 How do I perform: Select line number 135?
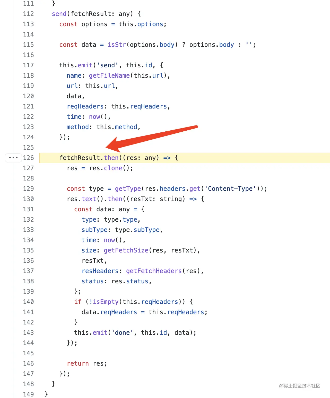[x=28, y=250]
